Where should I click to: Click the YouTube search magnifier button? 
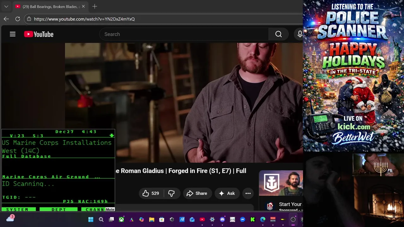click(278, 34)
